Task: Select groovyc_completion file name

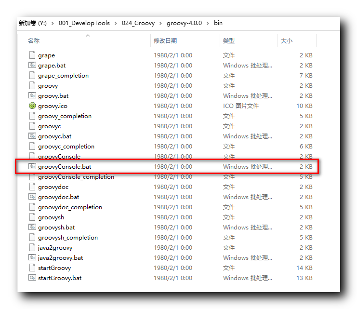Action: 66,146
